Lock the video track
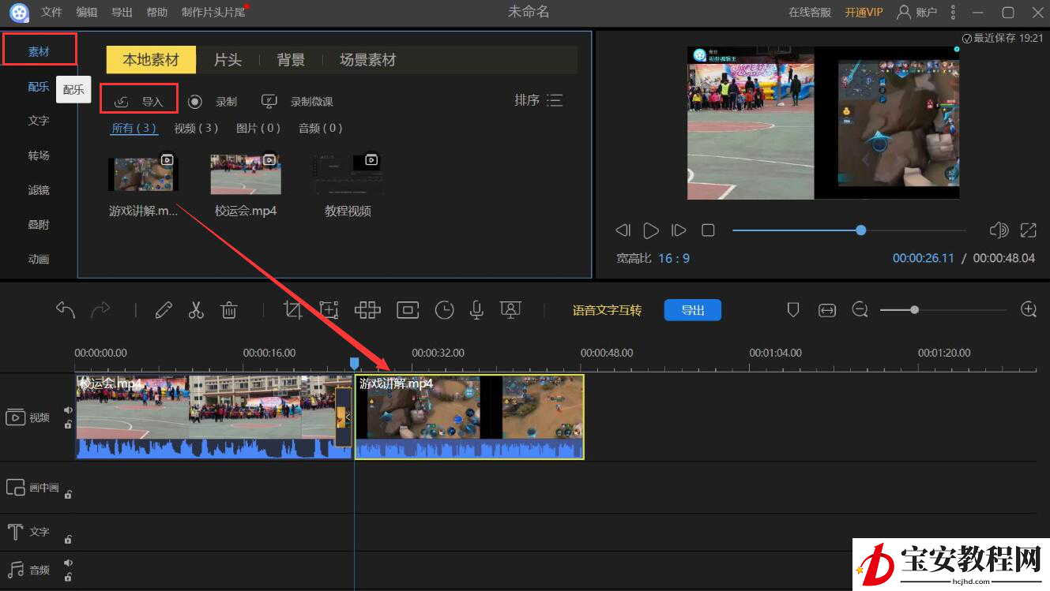Viewport: 1050px width, 591px height. [x=68, y=425]
